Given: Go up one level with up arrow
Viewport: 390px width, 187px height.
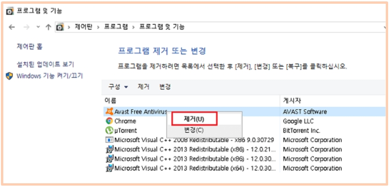Looking at the screenshot, I should [x=49, y=27].
